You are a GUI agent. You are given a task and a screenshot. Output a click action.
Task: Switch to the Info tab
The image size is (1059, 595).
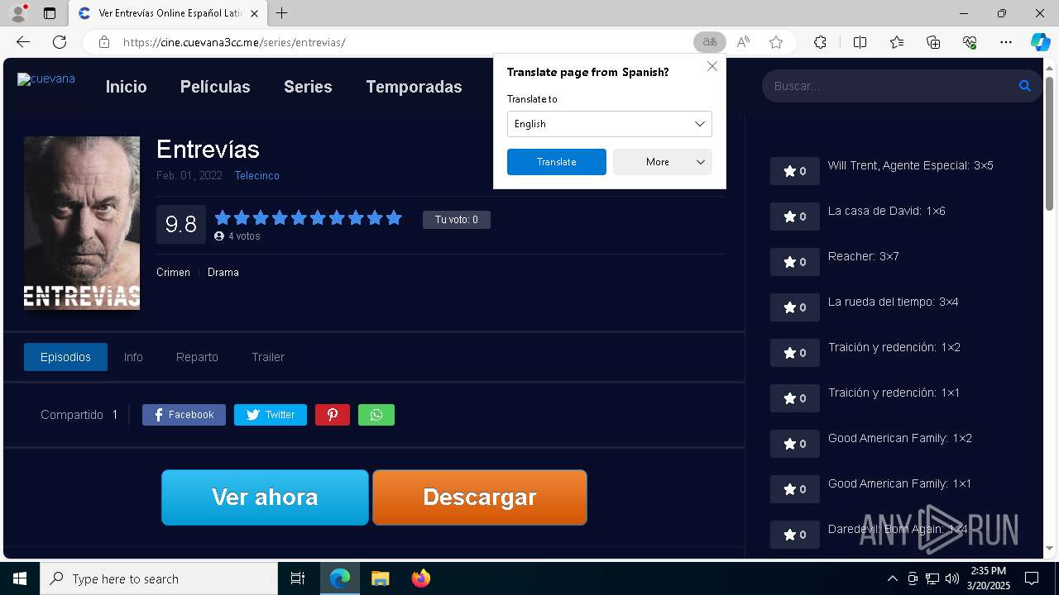click(x=133, y=357)
